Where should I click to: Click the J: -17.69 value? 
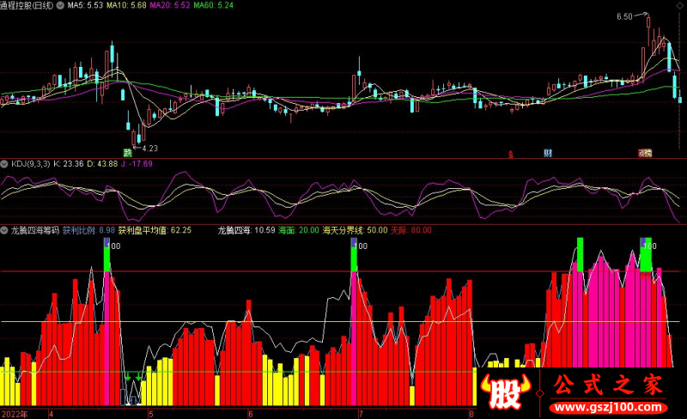pyautogui.click(x=137, y=164)
